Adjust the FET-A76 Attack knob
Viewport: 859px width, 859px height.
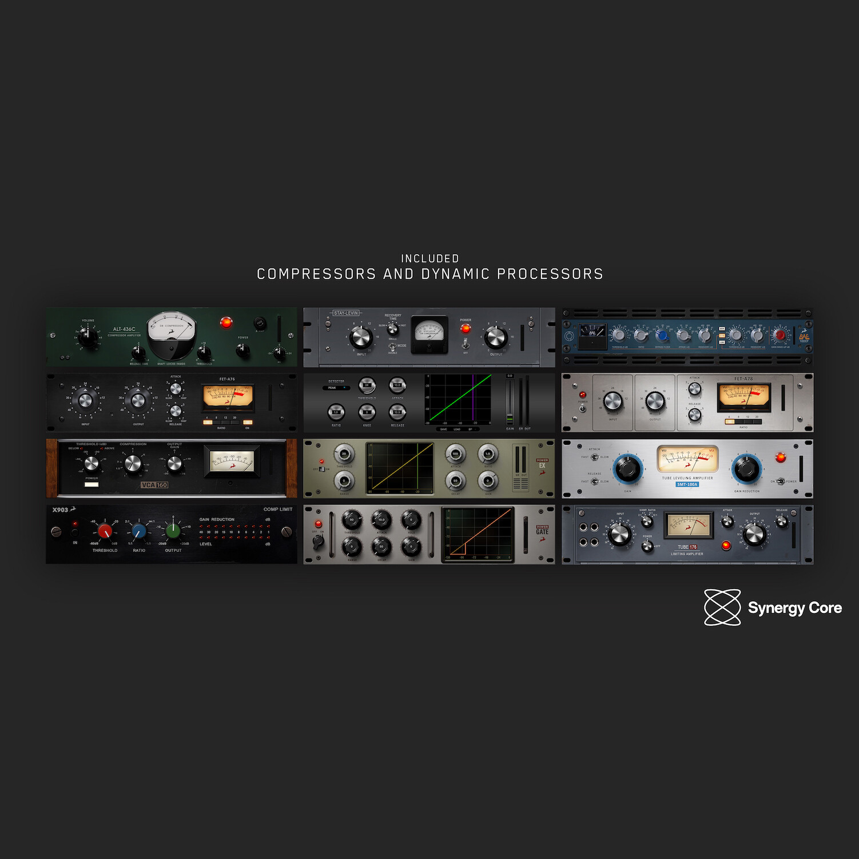coord(176,389)
